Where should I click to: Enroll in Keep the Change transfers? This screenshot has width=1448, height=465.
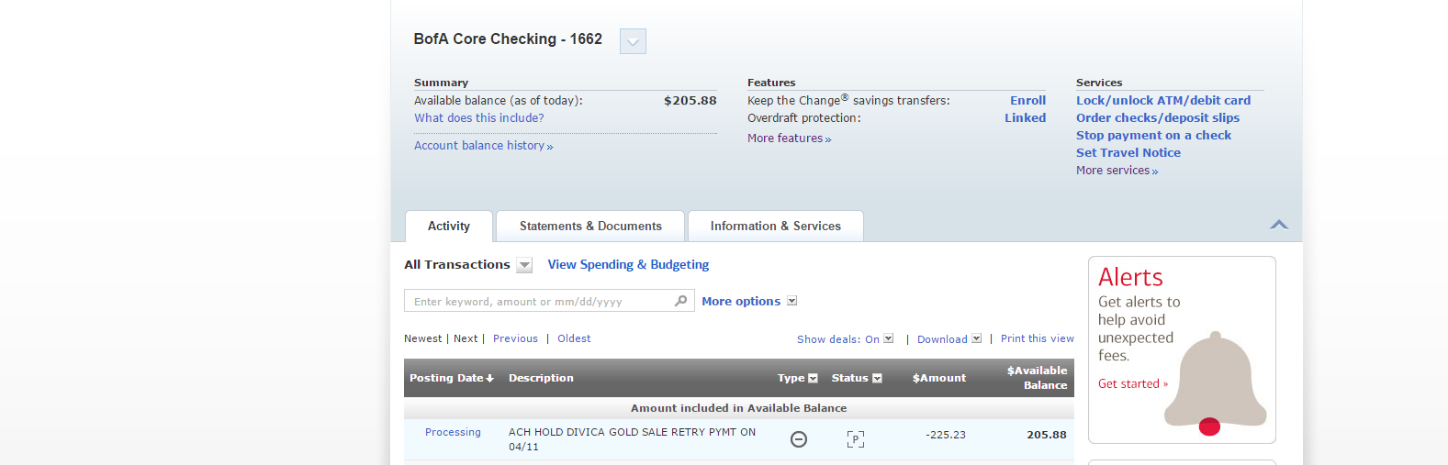click(x=1027, y=101)
